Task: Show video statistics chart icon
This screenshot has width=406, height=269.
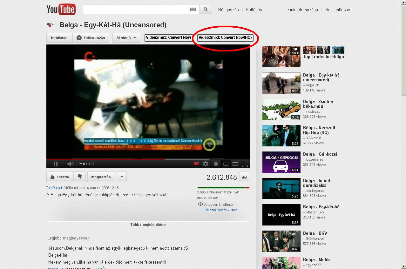Action: tap(244, 177)
